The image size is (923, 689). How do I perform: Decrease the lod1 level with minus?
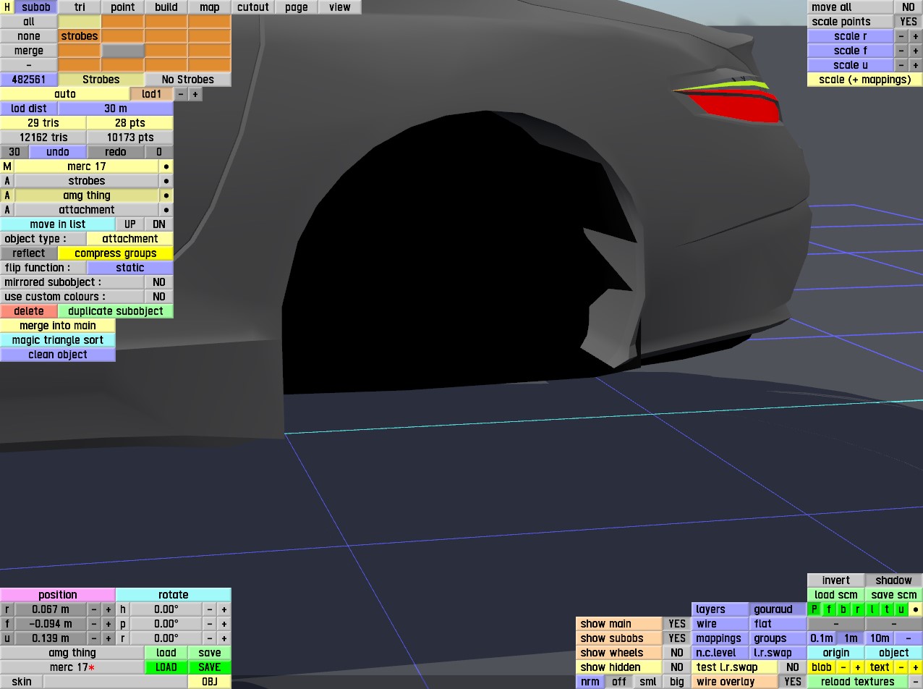[x=181, y=94]
